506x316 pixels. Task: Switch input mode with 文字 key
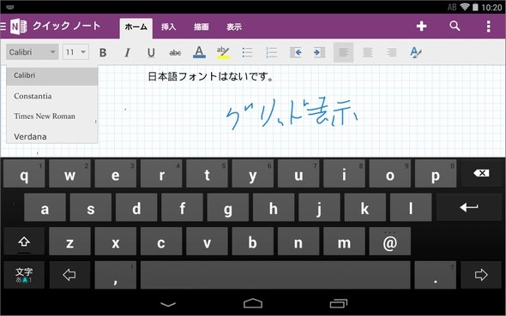pos(24,275)
